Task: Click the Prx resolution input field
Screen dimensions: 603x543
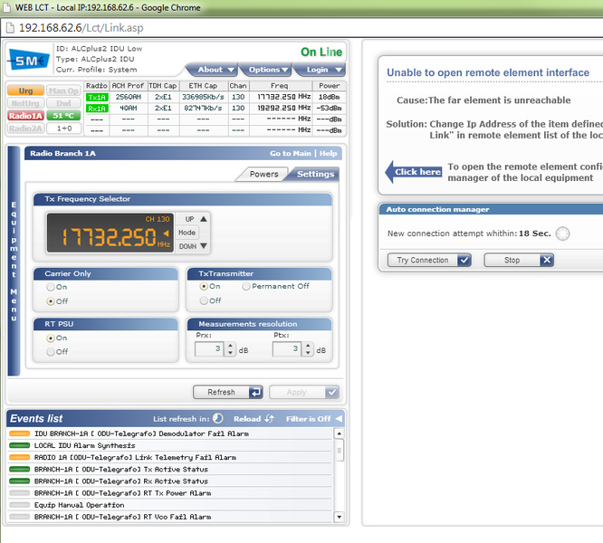Action: [209, 349]
